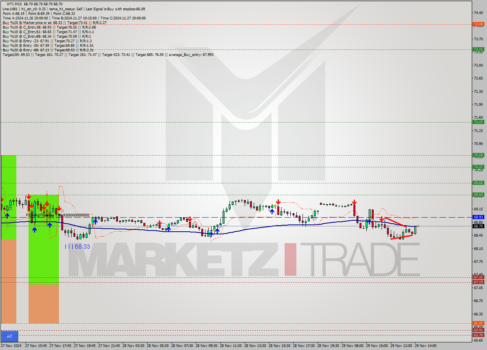Click the blue '| | | 68.33' chart label
487x350 pixels.
77,247
